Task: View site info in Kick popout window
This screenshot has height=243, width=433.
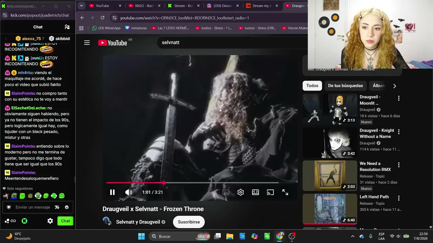Action: pos(5,15)
